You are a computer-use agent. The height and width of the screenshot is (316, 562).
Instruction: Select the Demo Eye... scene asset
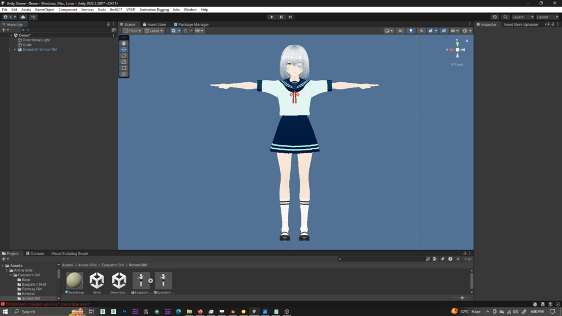(x=119, y=282)
